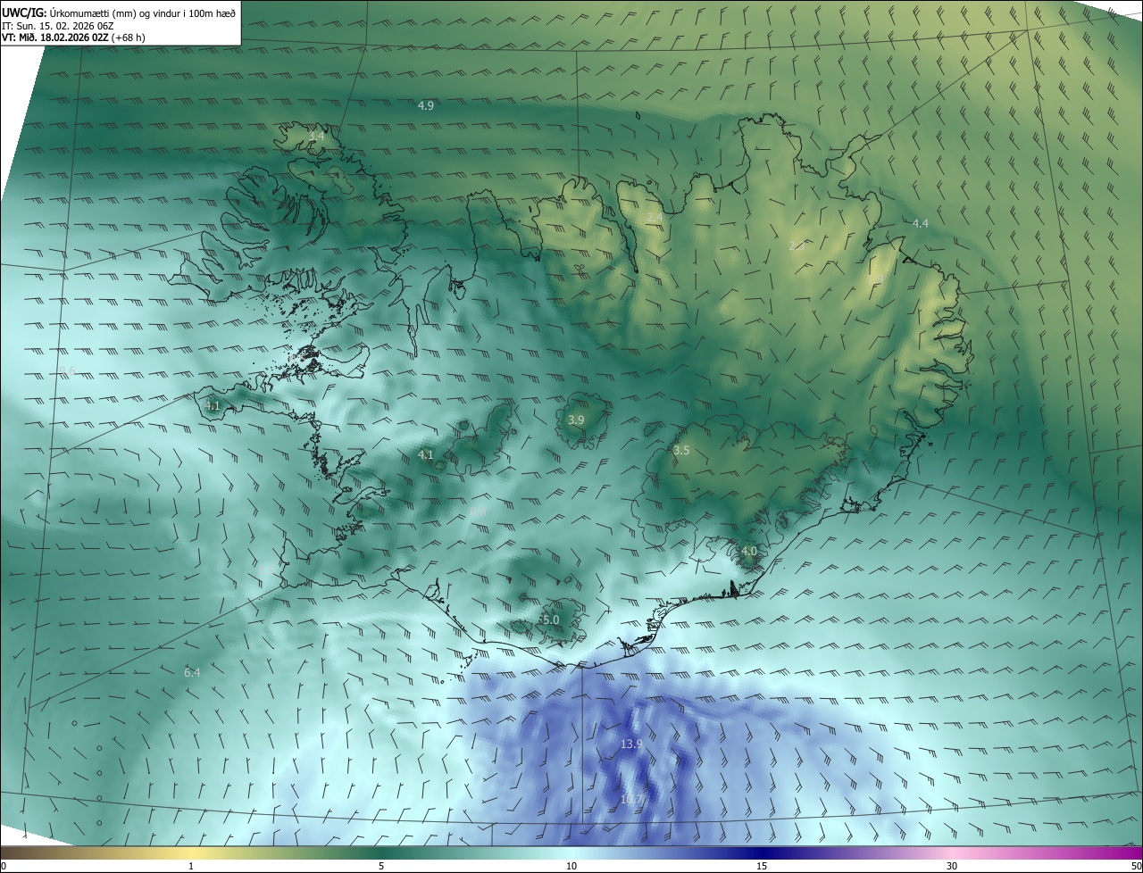The width and height of the screenshot is (1143, 873).
Task: Click the 13.9 value in the blue area
Action: coord(631,744)
